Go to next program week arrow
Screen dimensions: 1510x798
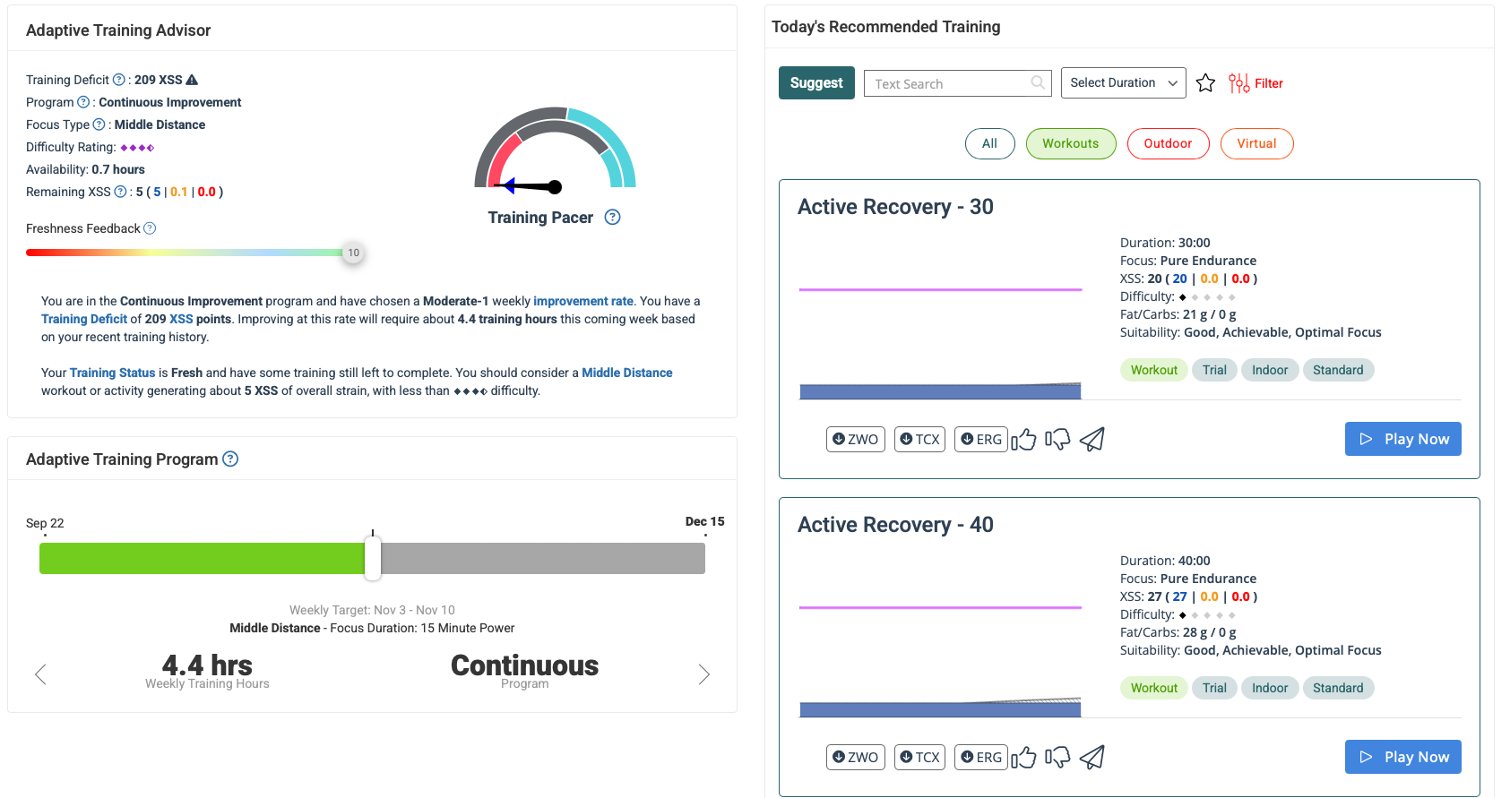coord(703,674)
